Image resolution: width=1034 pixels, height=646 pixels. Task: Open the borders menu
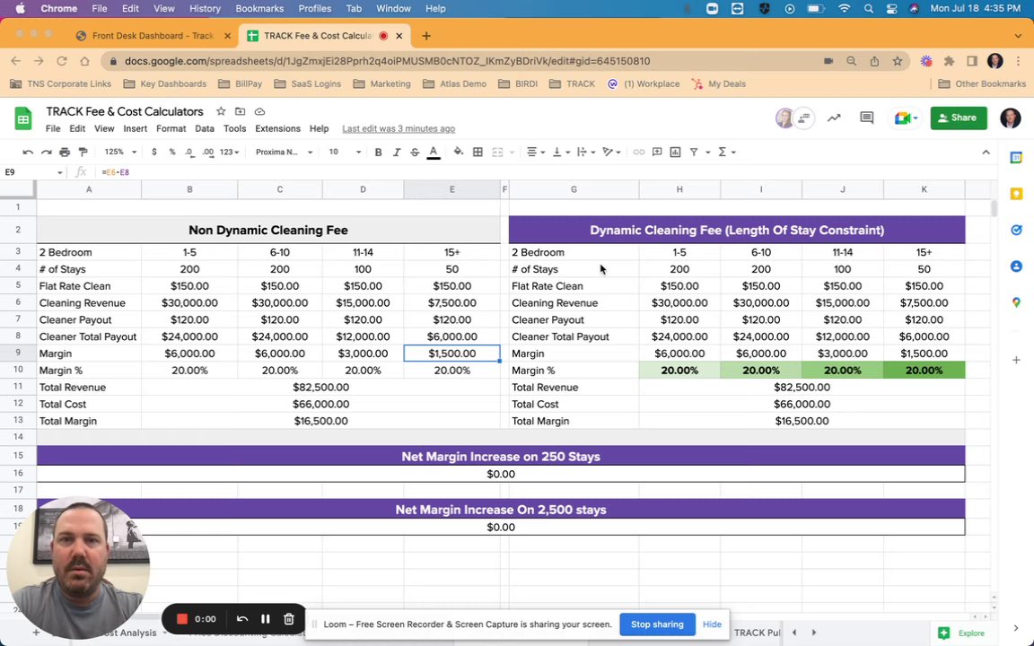tap(478, 153)
